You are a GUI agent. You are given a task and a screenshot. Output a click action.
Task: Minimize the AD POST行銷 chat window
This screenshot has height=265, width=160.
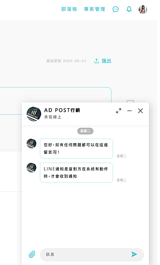[130, 111]
